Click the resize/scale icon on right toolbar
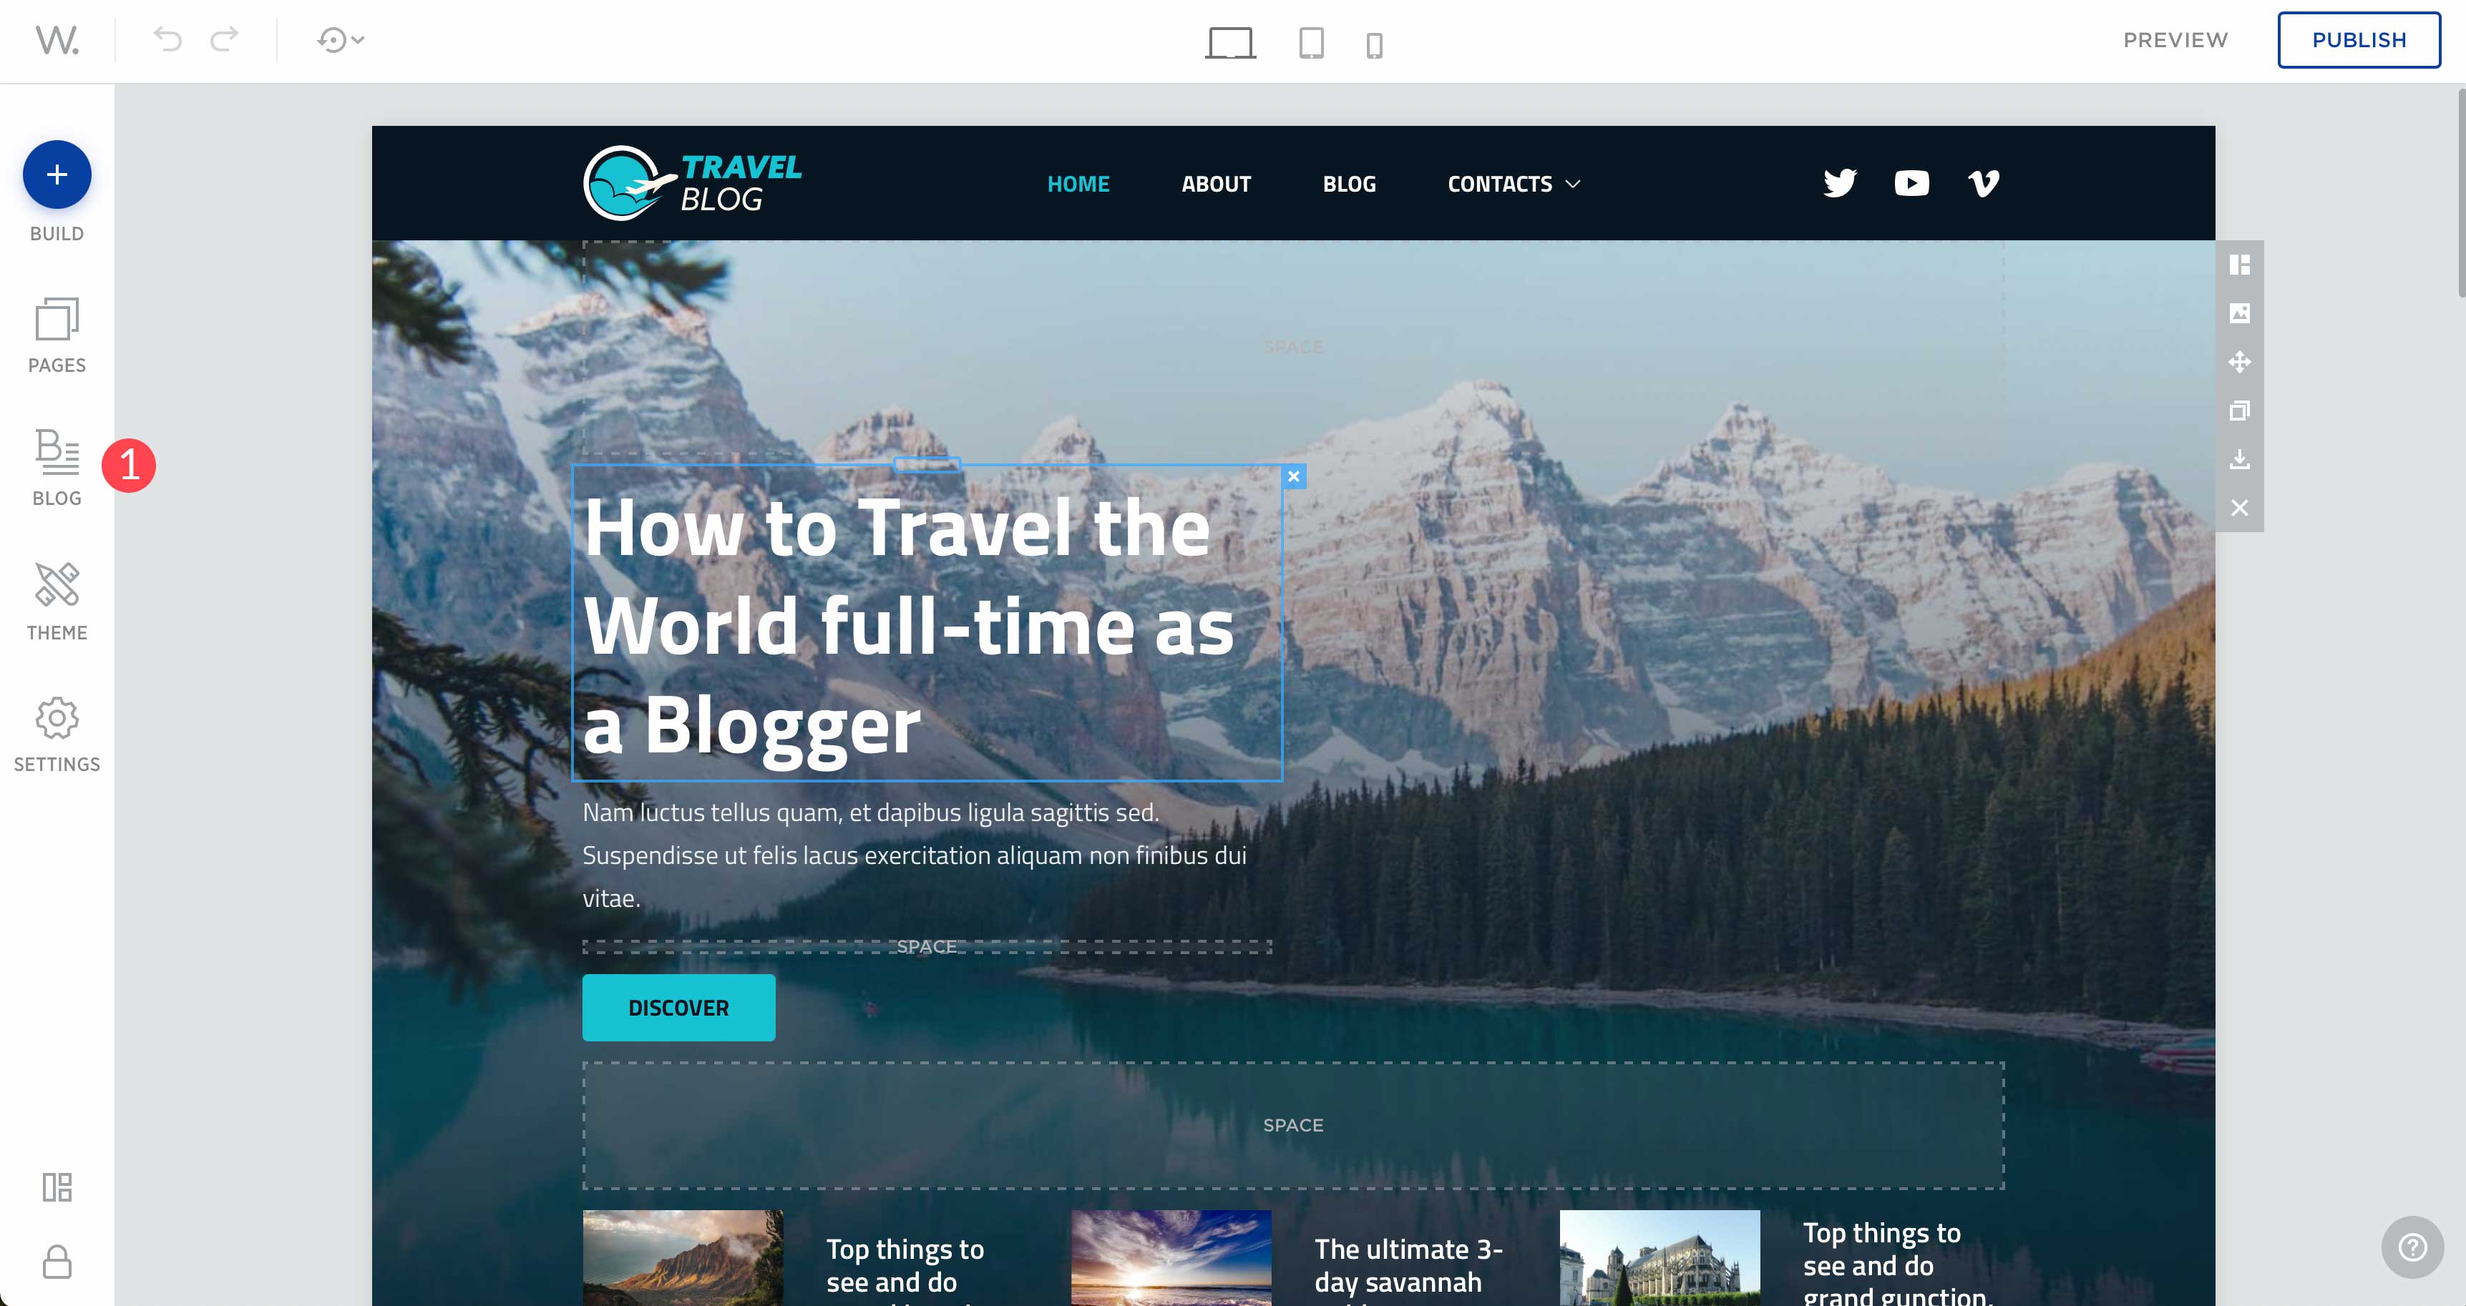 pyautogui.click(x=2241, y=411)
